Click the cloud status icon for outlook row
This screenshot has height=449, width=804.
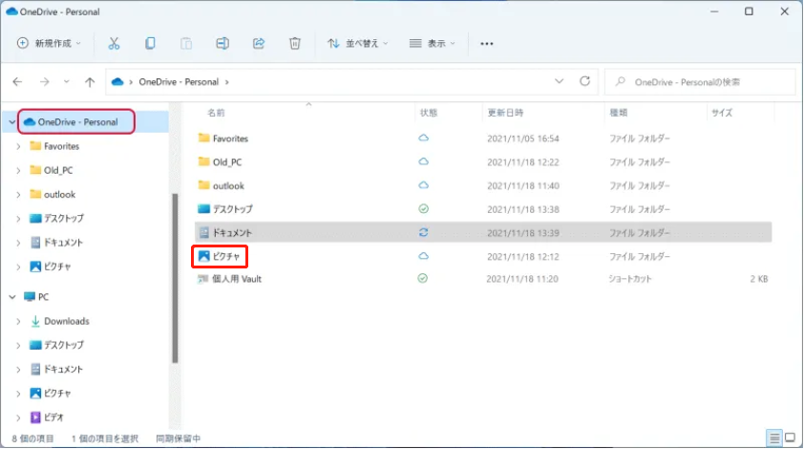click(x=423, y=185)
